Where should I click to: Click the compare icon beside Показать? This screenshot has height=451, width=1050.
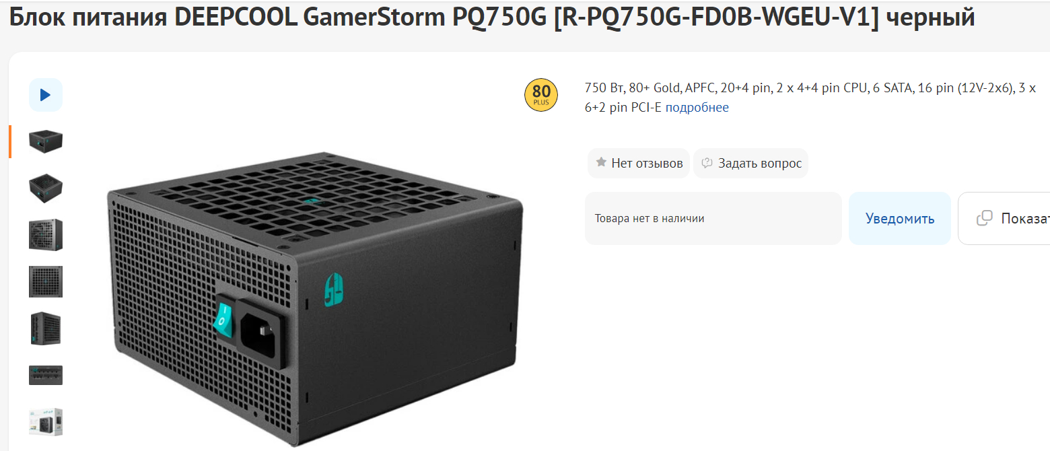(984, 218)
